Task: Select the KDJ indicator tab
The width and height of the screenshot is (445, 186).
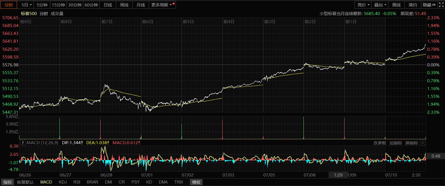Action: coord(63,182)
